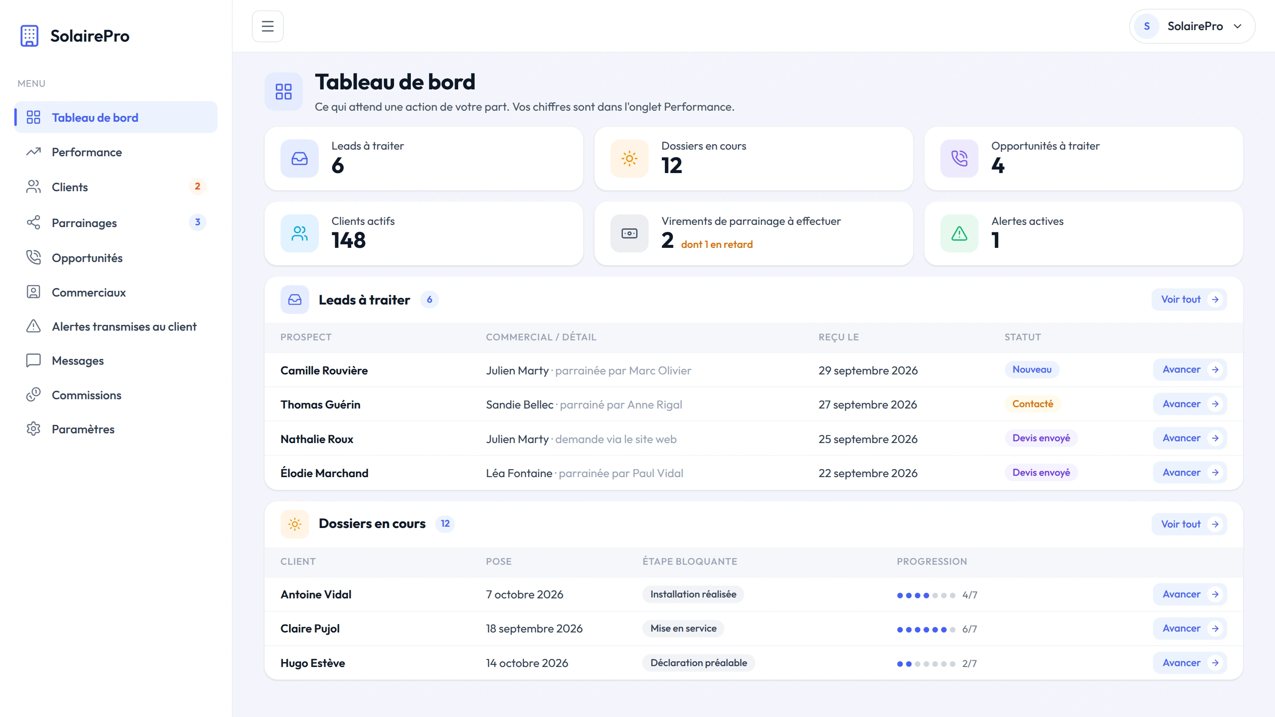Click Voir tout for Dossiers en cours
1275x717 pixels.
[1189, 524]
